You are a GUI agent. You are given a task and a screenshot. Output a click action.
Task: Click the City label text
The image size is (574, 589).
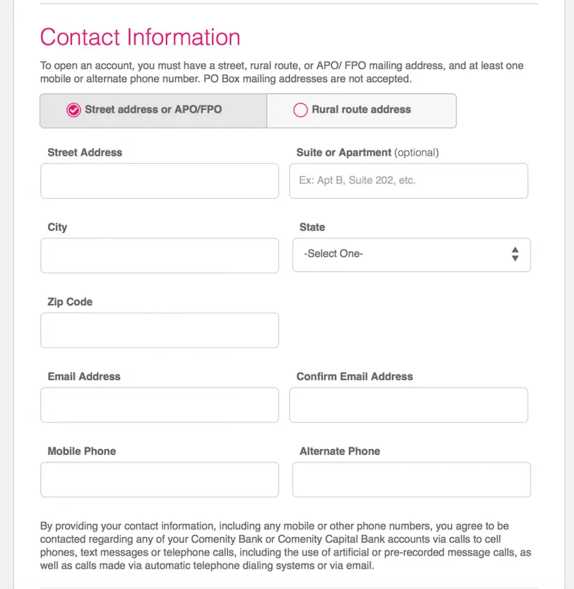(x=57, y=227)
